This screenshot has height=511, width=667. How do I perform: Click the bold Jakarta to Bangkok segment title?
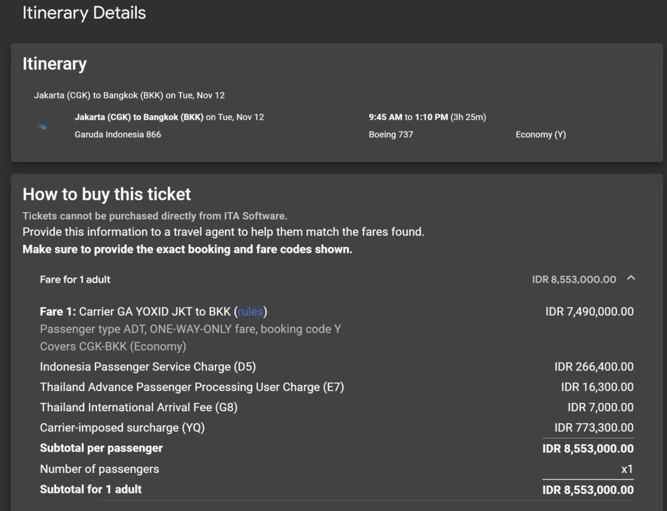point(139,117)
